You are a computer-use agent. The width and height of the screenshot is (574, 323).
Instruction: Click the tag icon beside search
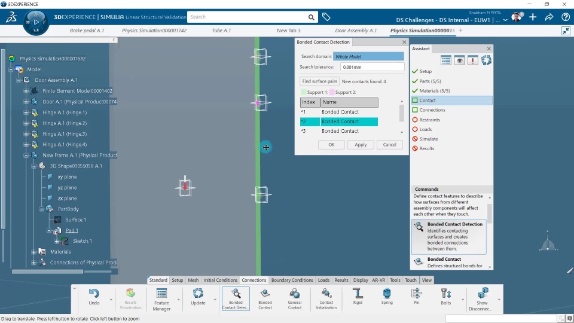pyautogui.click(x=326, y=17)
